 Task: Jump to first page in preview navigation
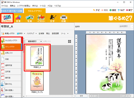click(90, 96)
